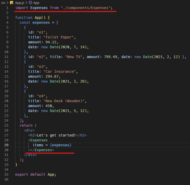Click the "Car Insurance" title string
190x185 pixels.
[x=60, y=71]
